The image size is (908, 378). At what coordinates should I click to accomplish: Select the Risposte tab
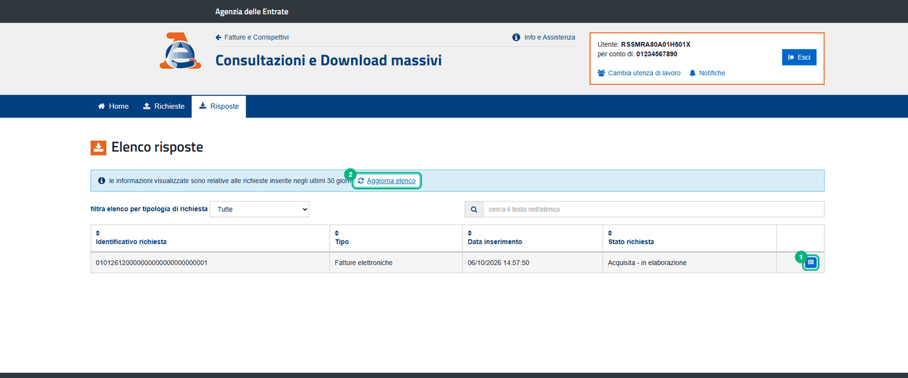(219, 106)
